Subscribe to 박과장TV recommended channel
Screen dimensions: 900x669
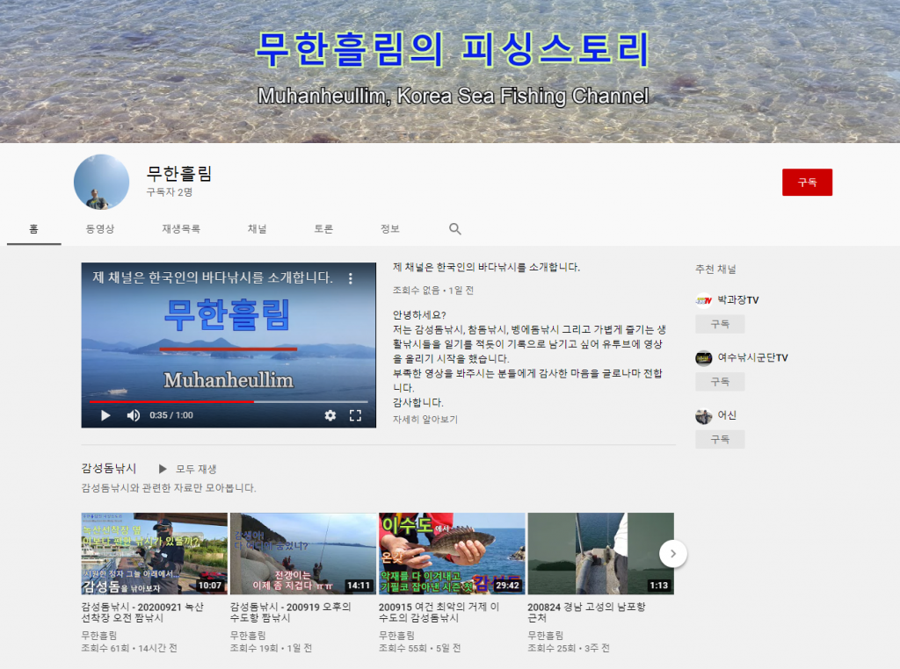[x=720, y=324]
